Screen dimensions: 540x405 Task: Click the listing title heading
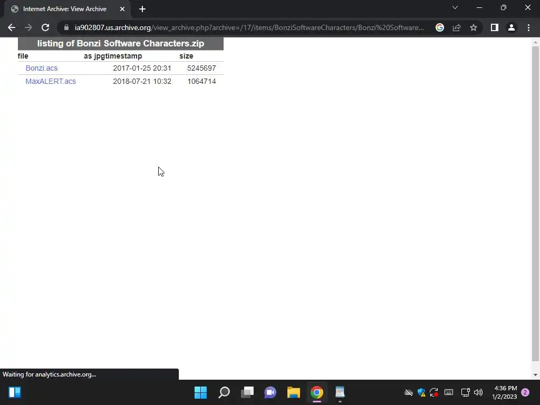pos(121,43)
